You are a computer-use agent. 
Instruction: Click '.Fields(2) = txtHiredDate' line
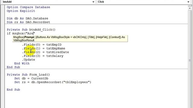(46, 52)
